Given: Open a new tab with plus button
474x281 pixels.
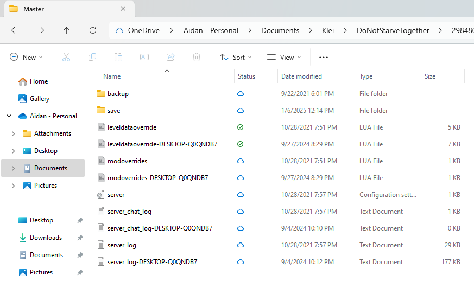Looking at the screenshot, I should click(147, 9).
